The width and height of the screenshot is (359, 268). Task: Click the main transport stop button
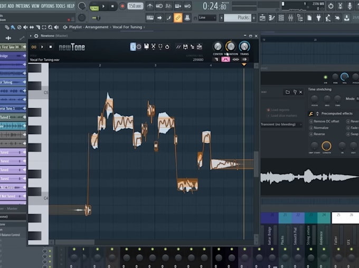pyautogui.click(x=112, y=6)
